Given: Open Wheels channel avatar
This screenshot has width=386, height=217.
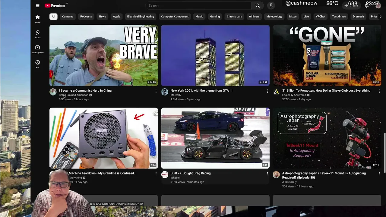Looking at the screenshot, I should pos(165,175).
